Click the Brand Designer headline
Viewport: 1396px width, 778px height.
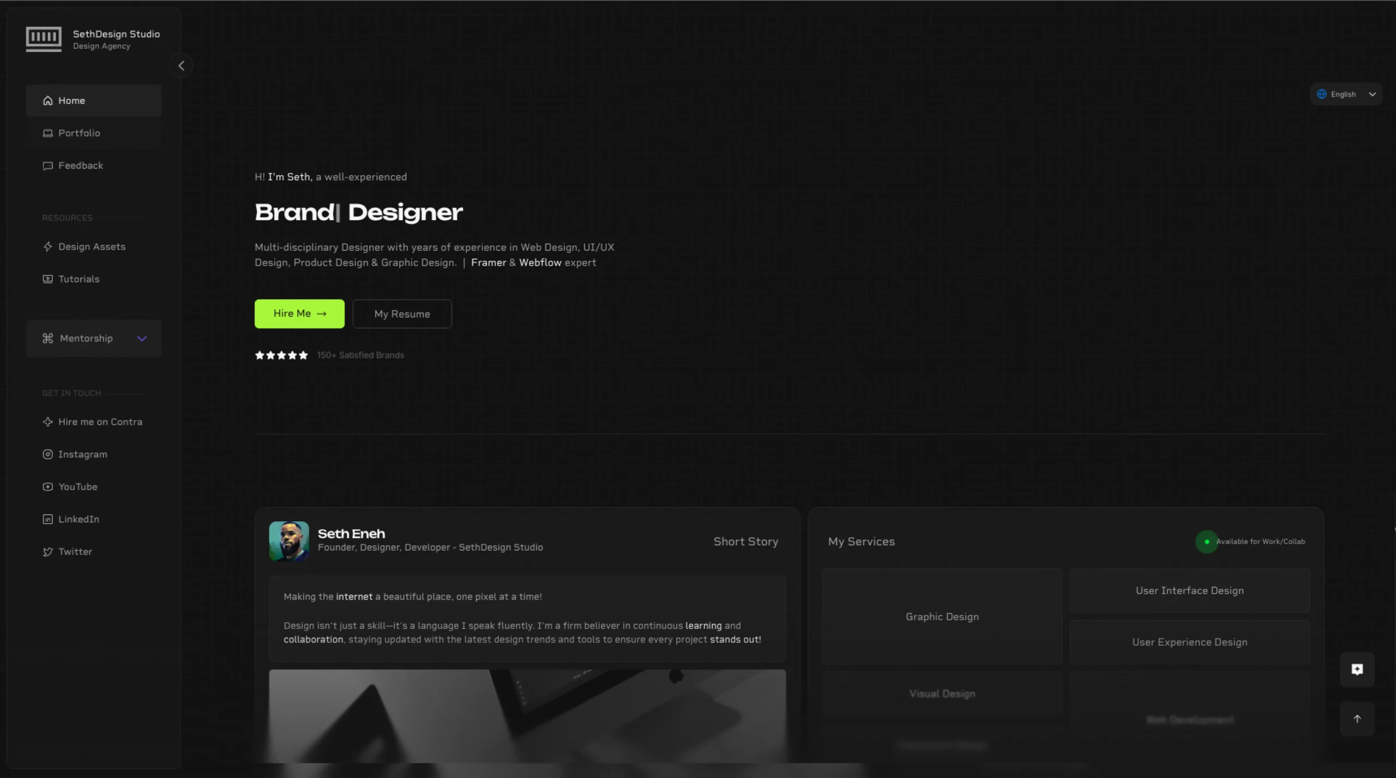(359, 213)
